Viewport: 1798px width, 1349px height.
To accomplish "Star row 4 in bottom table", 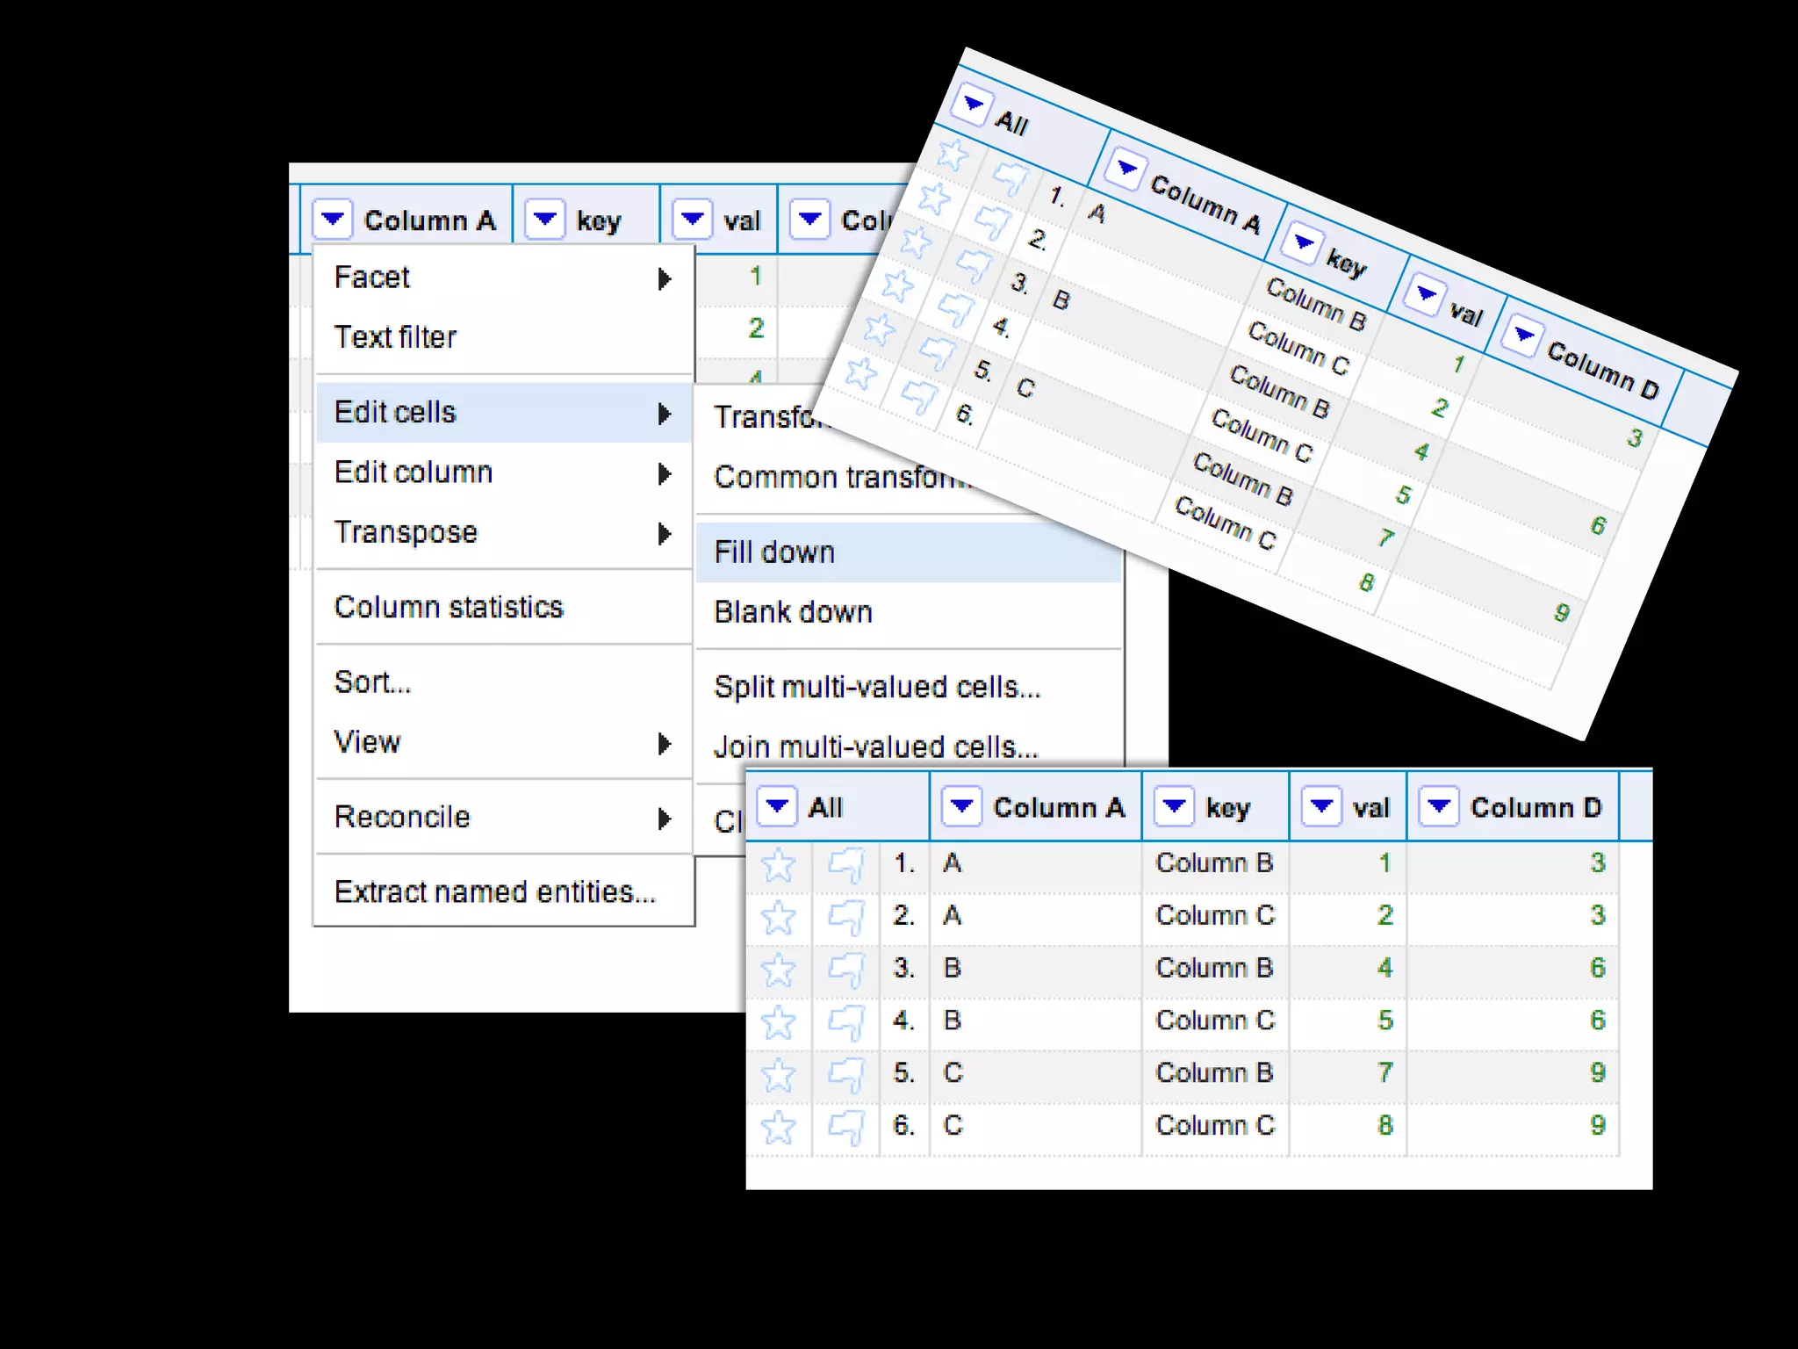I will coord(778,1022).
